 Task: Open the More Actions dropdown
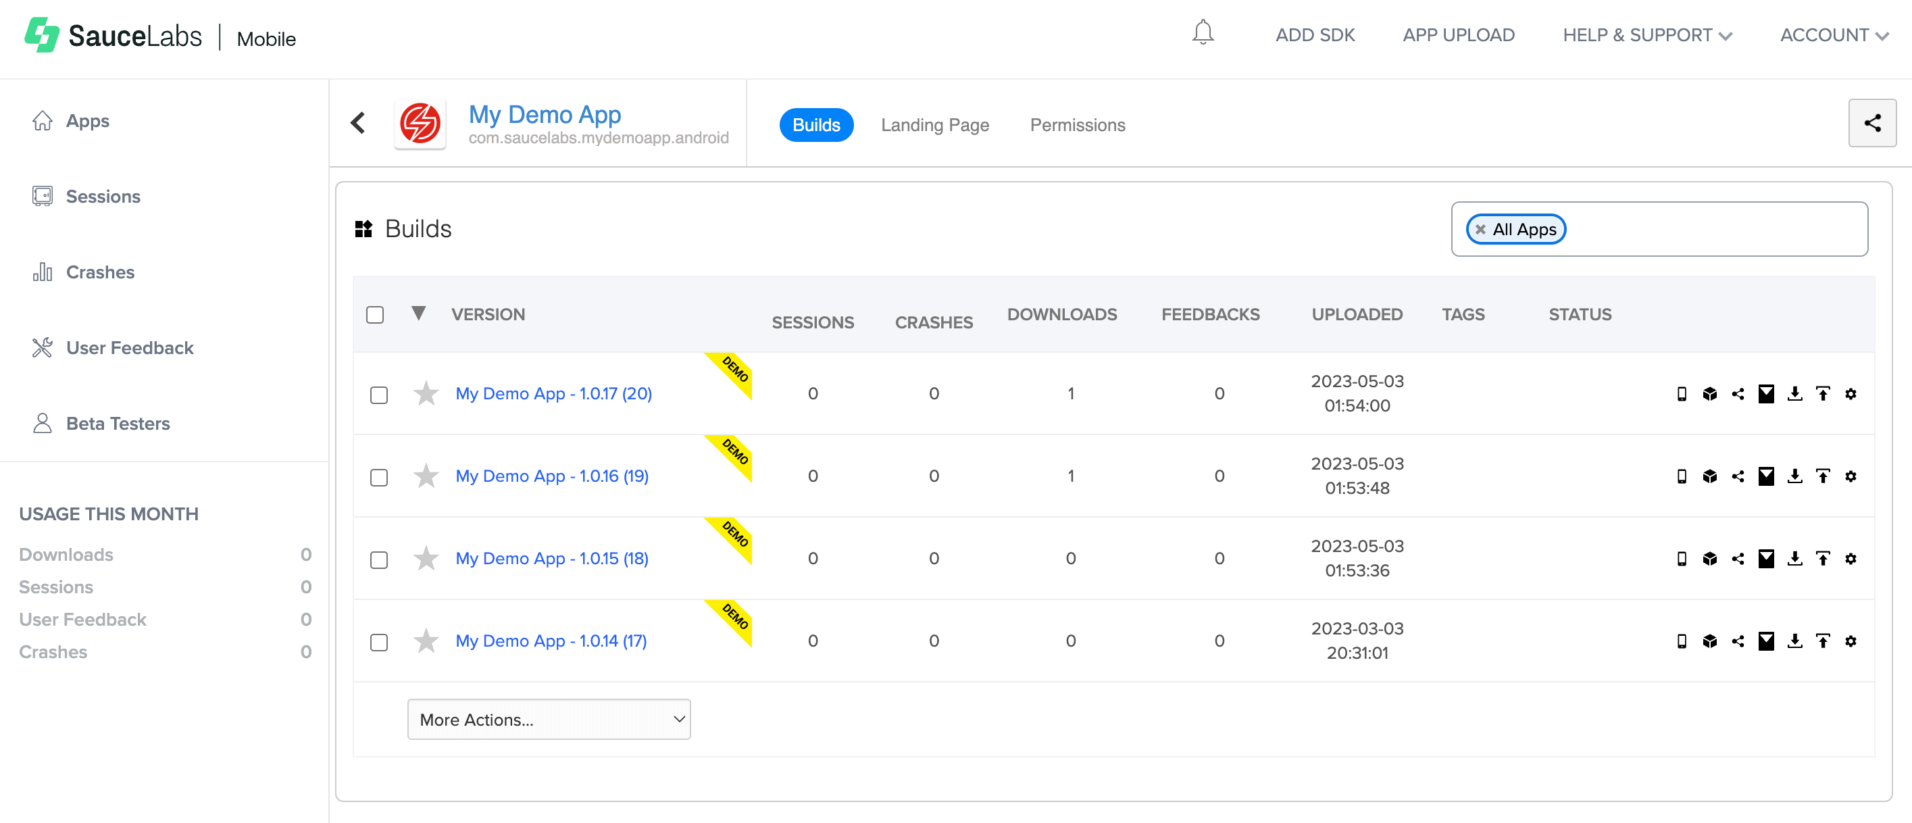coord(549,719)
